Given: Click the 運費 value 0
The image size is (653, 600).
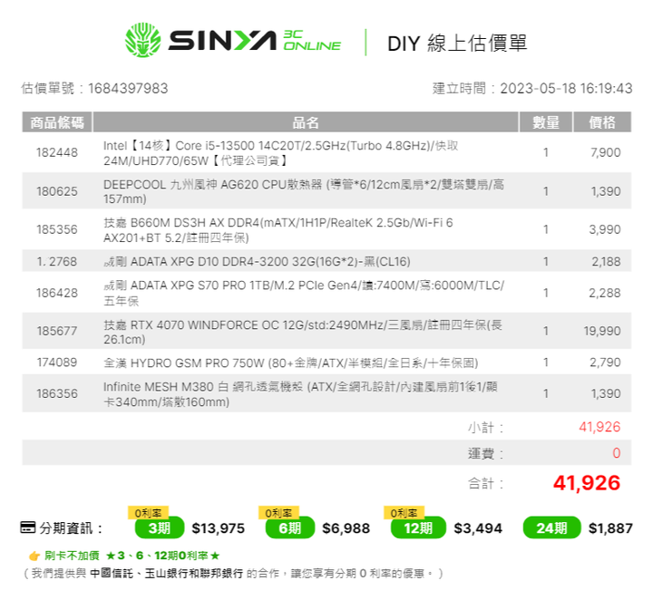Looking at the screenshot, I should click(617, 452).
